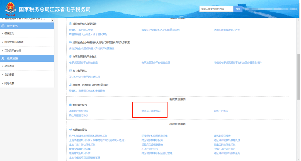Open 跨区域涉税事项信息反馈 link
The image size is (301, 161).
coord(227,140)
